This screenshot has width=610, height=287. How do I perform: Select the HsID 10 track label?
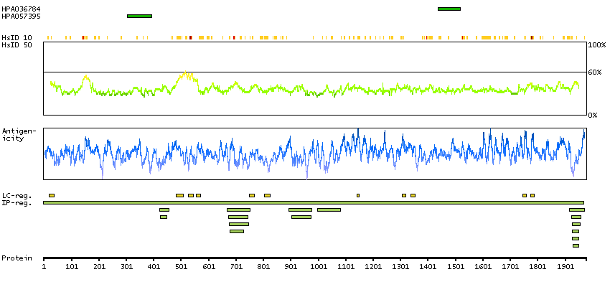(17, 37)
